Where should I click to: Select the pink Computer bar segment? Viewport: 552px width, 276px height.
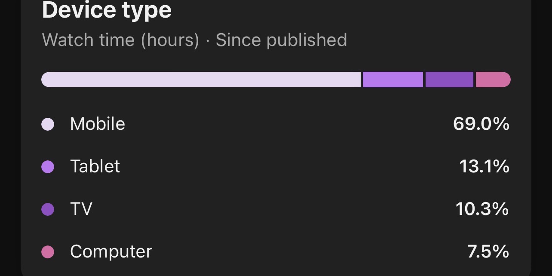[x=493, y=80]
